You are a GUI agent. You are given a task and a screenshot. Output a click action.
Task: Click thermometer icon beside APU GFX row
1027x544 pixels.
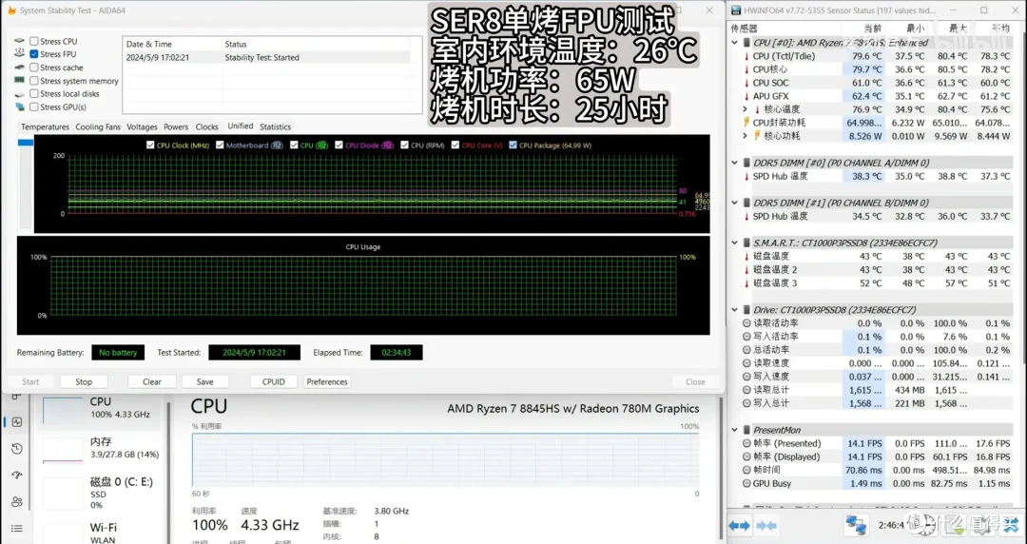click(746, 96)
